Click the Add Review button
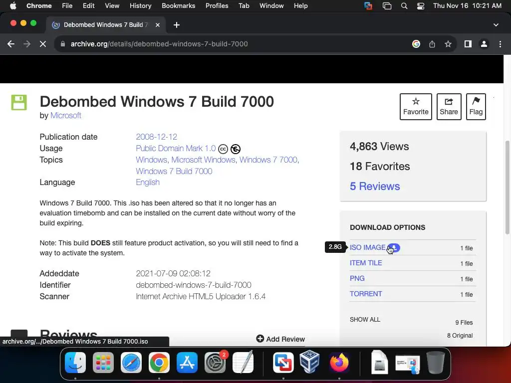The width and height of the screenshot is (511, 383). (x=280, y=339)
